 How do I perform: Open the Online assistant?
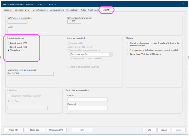point(56,130)
